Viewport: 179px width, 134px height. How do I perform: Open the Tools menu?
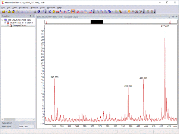point(42,7)
